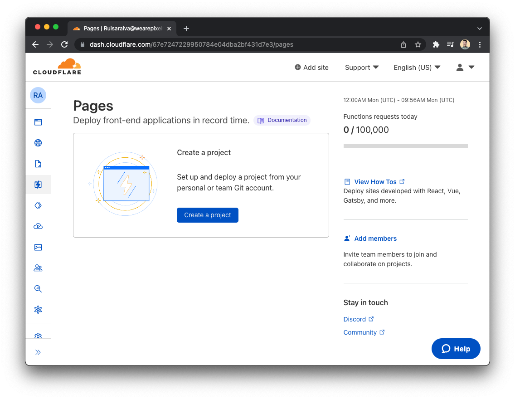Open the gear settings sidebar icon
The height and width of the screenshot is (399, 515).
pos(38,335)
